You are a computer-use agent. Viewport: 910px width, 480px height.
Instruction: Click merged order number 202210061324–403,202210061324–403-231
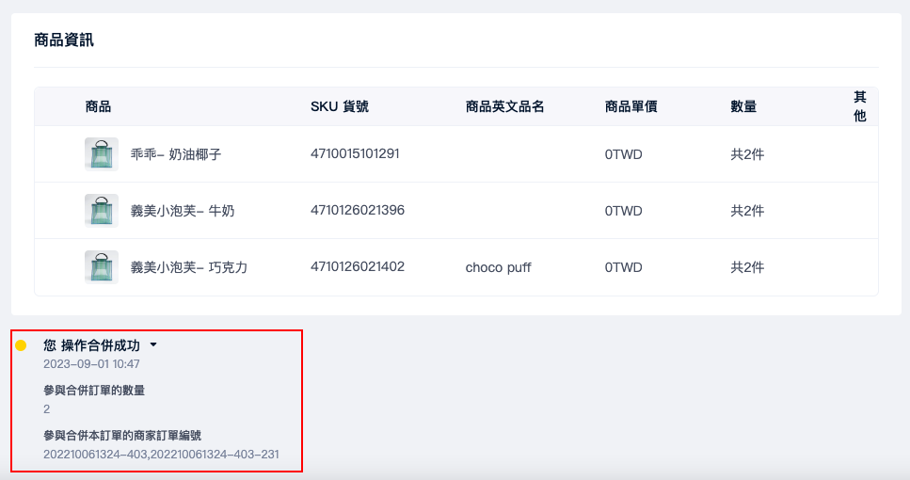pos(161,455)
